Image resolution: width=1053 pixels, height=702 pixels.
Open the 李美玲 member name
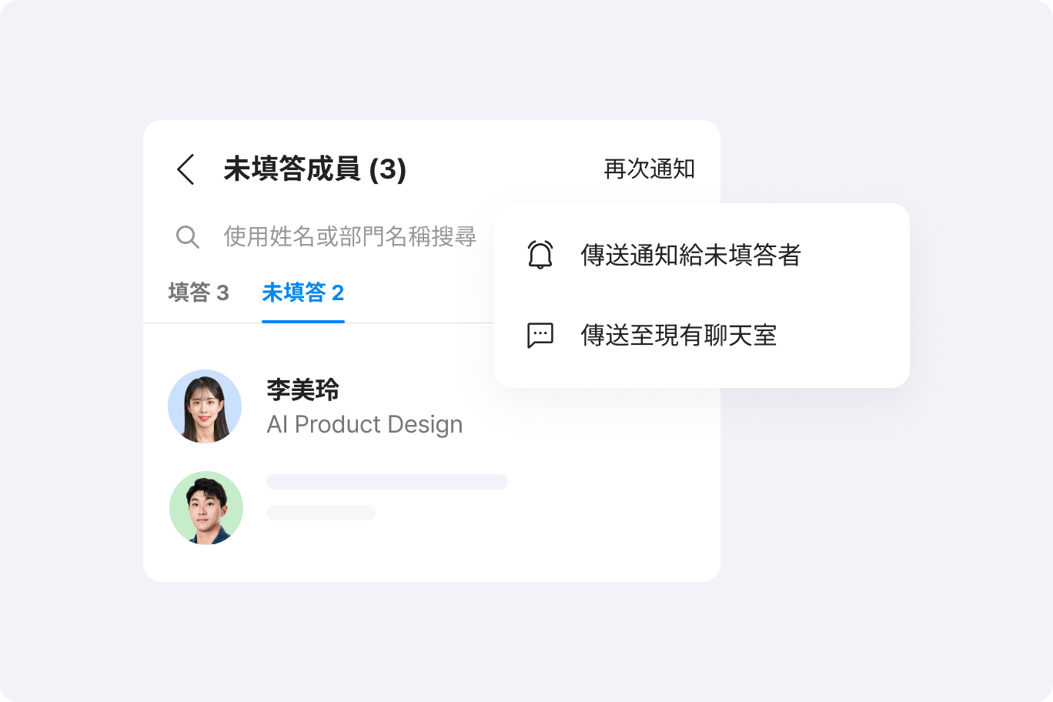pos(303,389)
